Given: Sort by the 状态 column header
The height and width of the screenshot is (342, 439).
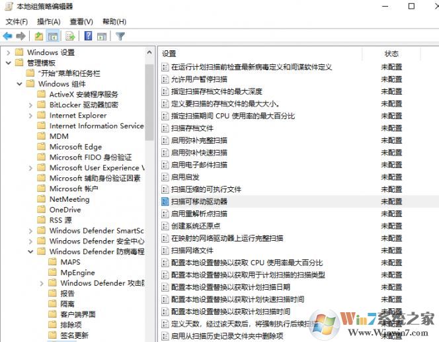Looking at the screenshot, I should click(391, 54).
